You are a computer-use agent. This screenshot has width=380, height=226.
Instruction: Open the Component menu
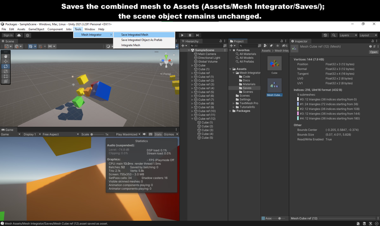55,29
